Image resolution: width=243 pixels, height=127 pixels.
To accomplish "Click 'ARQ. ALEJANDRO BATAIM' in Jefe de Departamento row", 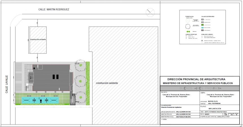I will 183,112.
